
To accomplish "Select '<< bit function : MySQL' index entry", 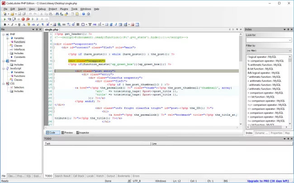I will (261, 97).
